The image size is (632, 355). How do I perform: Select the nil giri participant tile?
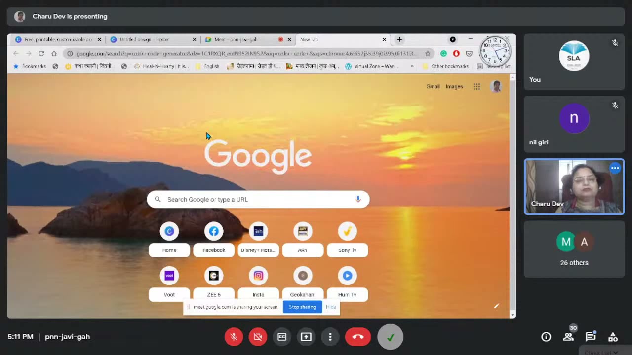574,124
